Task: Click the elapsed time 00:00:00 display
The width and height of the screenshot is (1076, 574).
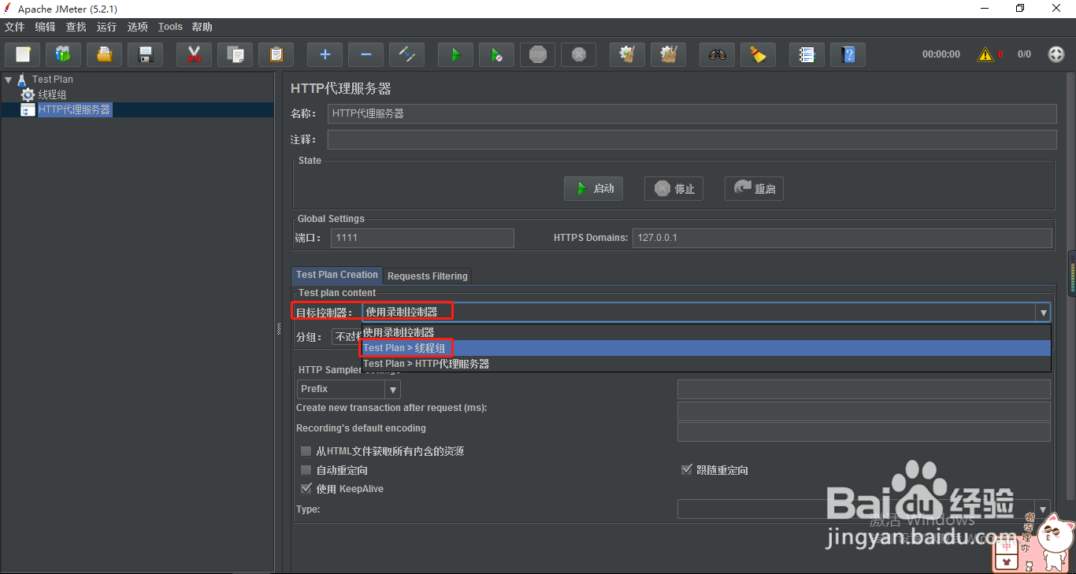Action: (x=941, y=54)
